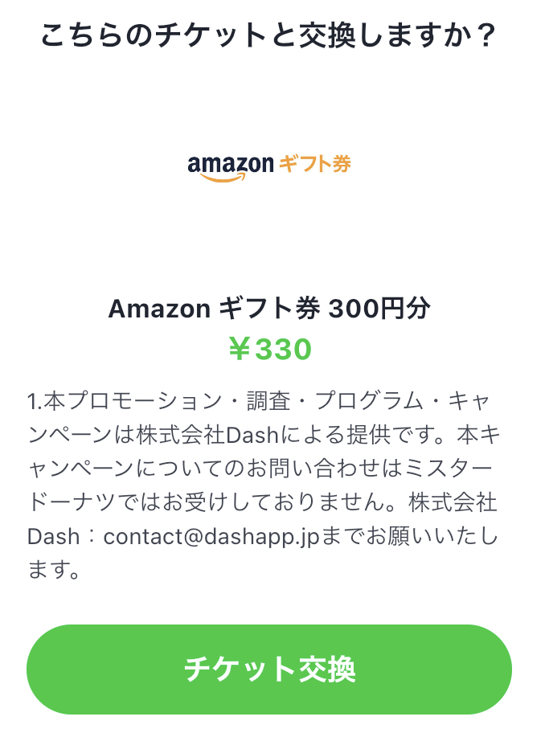The width and height of the screenshot is (545, 733).
Task: Click 'Dash：' at the email line start
Action: coord(62,537)
